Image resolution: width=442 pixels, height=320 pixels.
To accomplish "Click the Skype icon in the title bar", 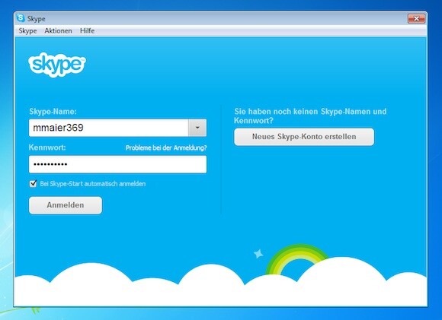I will click(21, 18).
